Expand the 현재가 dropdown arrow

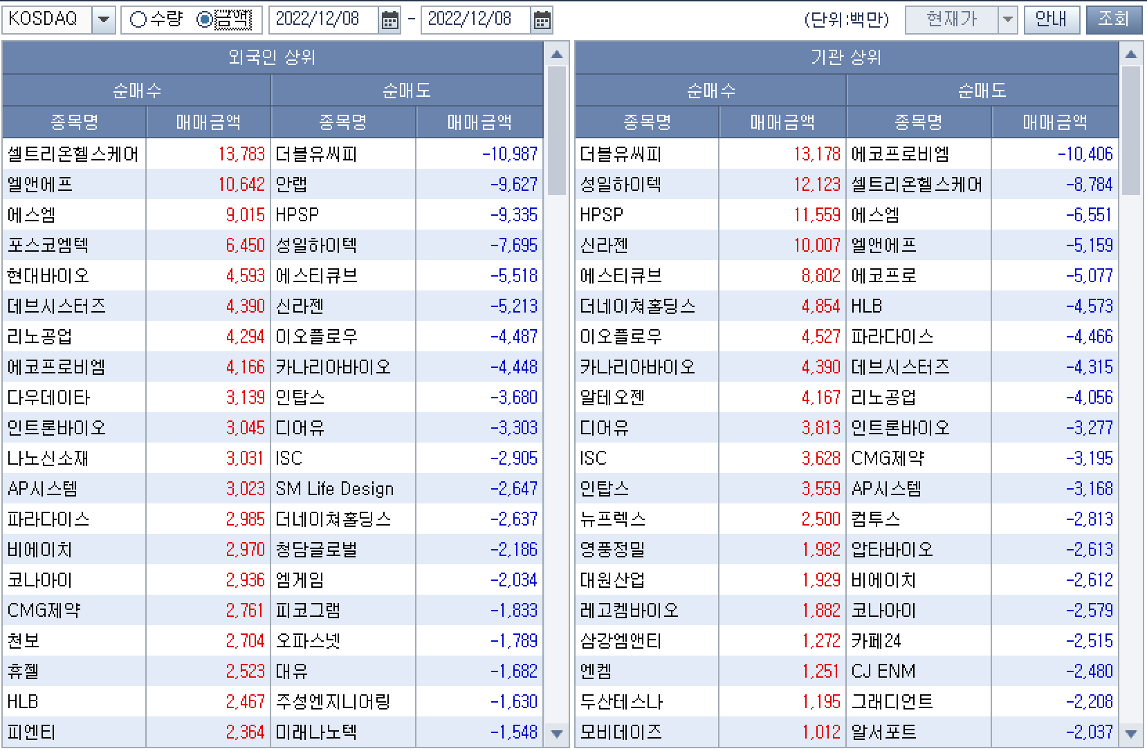pos(1008,20)
